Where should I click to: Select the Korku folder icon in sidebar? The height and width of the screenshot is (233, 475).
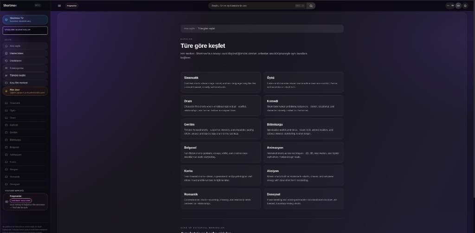6,162
